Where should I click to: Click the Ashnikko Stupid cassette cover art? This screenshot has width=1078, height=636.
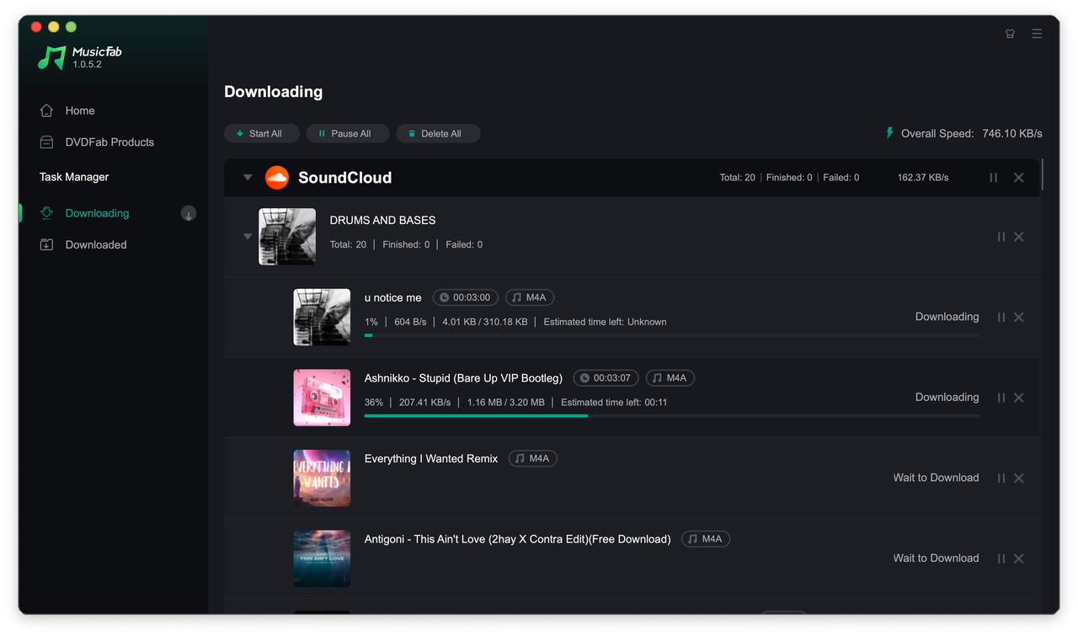[x=322, y=398]
